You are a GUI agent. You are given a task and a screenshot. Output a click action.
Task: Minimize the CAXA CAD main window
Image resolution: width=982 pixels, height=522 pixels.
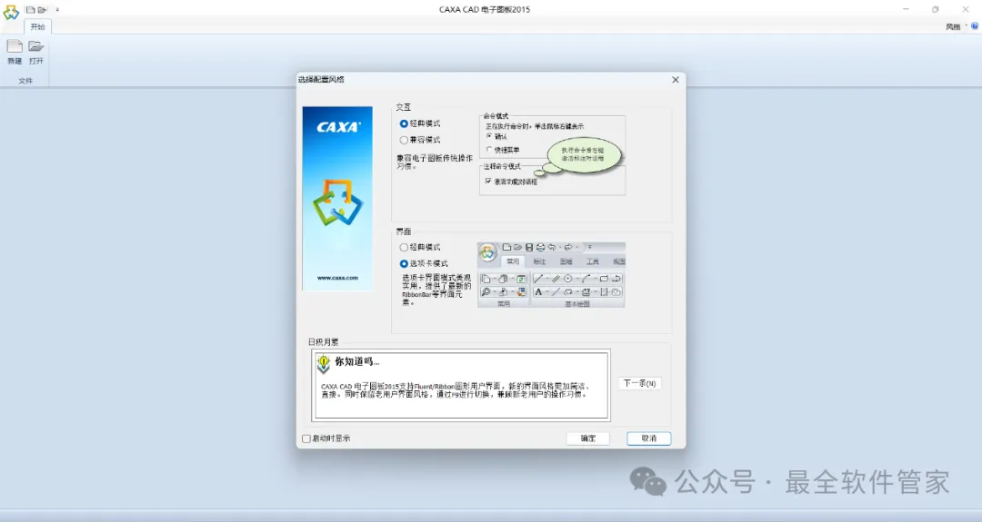[x=906, y=9]
